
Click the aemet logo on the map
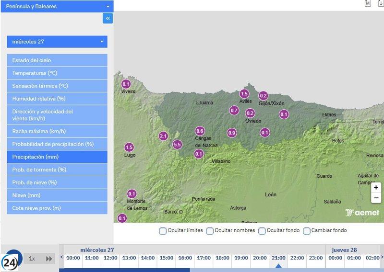(362, 213)
